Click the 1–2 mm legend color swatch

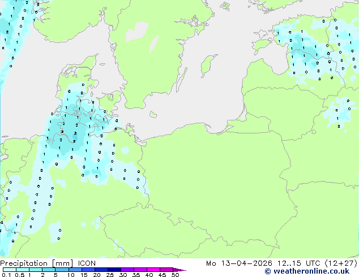(36, 270)
